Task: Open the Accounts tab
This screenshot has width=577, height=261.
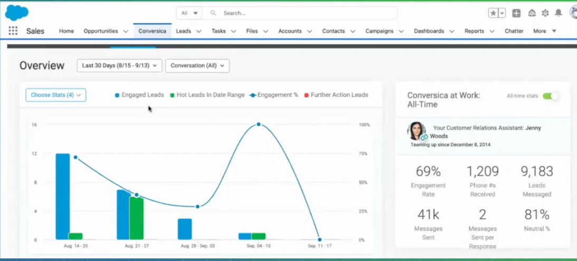Action: [290, 31]
